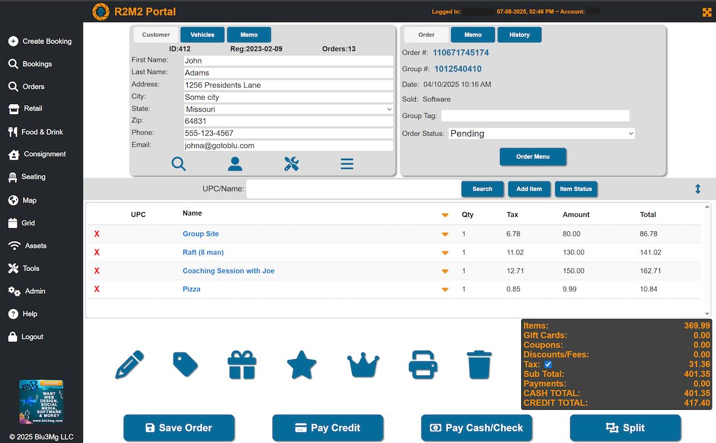Image resolution: width=716 pixels, height=443 pixels.
Task: Print the order with the printer icon
Action: tap(423, 364)
